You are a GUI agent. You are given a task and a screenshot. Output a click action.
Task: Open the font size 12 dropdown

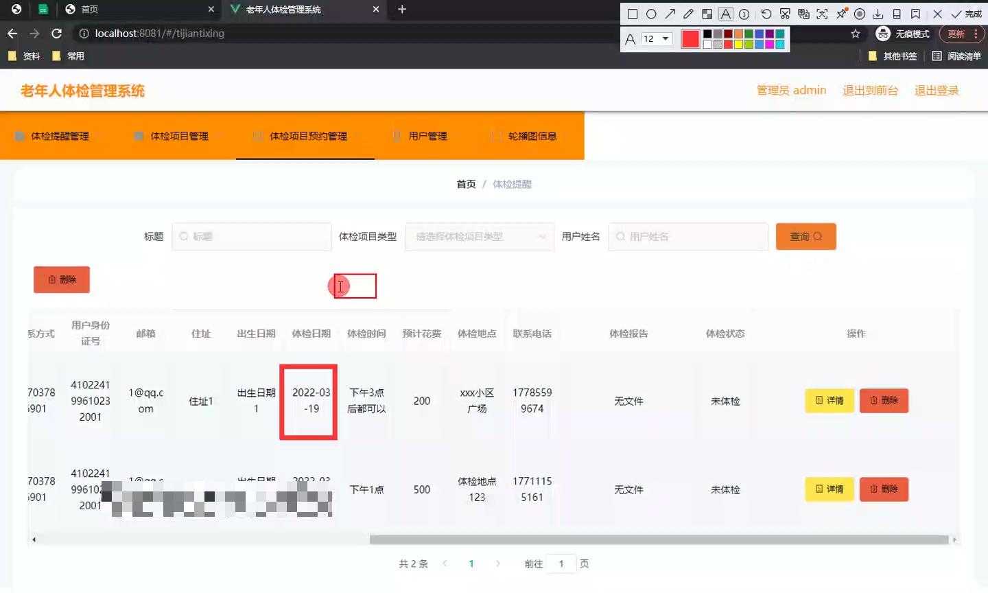[656, 39]
